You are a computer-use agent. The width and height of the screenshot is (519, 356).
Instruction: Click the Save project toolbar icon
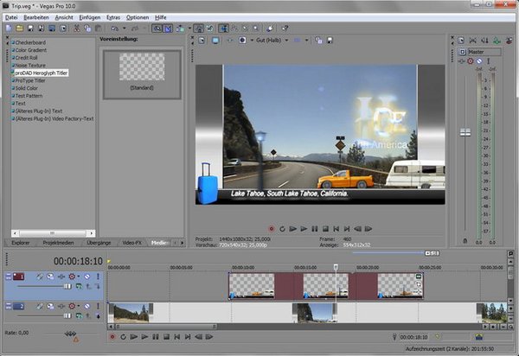click(29, 28)
